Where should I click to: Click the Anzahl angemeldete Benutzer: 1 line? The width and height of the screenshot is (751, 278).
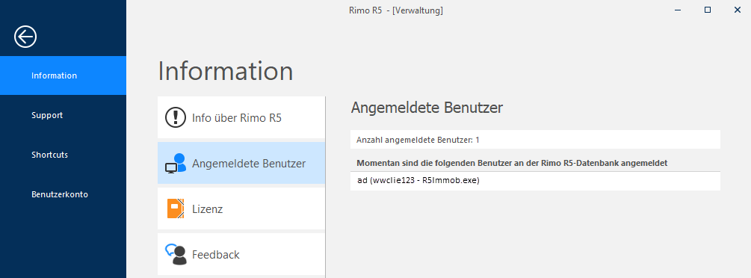[x=535, y=140]
